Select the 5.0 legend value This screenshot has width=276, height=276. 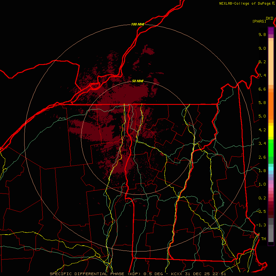tap(262, 116)
